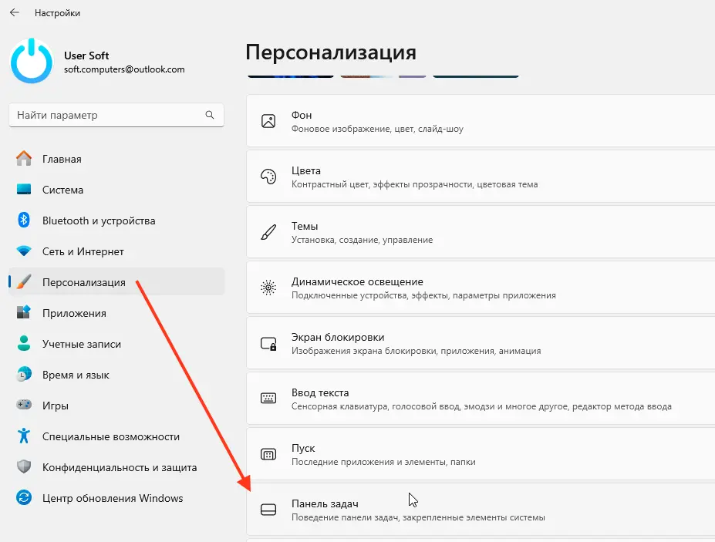Click the Найти параметр search field
715x542 pixels.
[x=116, y=115]
